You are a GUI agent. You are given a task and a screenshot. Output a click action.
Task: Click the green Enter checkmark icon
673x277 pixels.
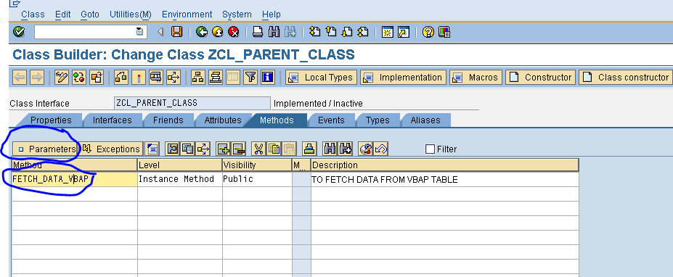19,32
